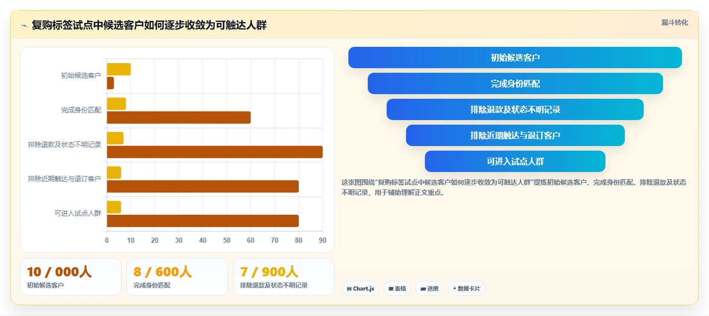Click the yellow bar for 可进入试点人群

[114, 207]
